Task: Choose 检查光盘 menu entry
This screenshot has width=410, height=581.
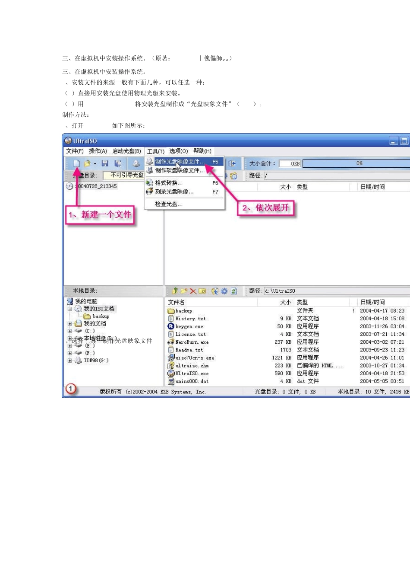Action: 184,204
